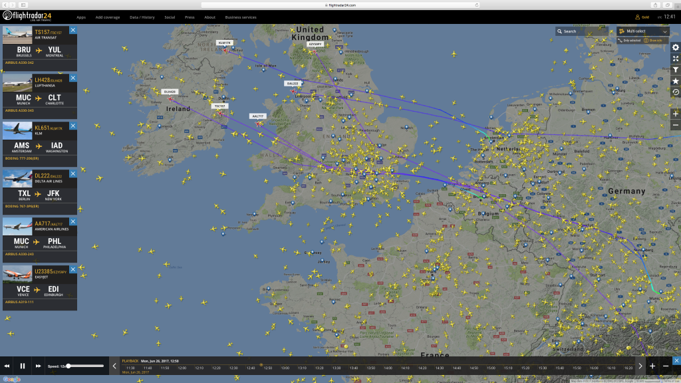Viewport: 681px width, 383px height.
Task: Open the flight filter funnel
Action: (x=676, y=70)
